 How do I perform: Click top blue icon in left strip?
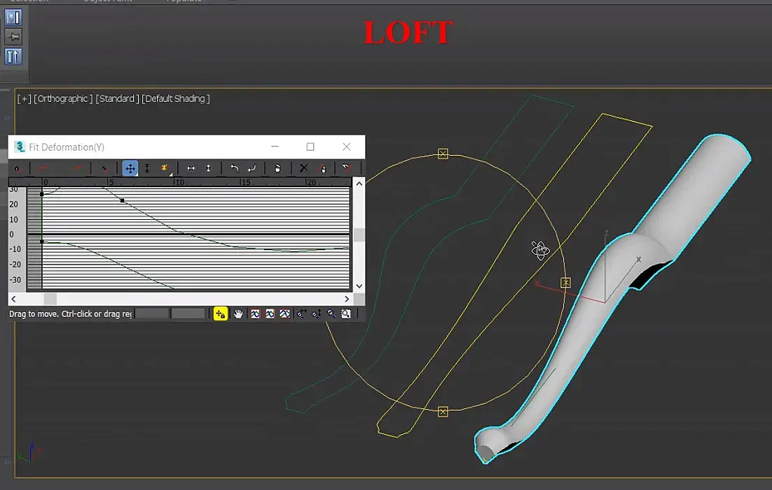[13, 17]
